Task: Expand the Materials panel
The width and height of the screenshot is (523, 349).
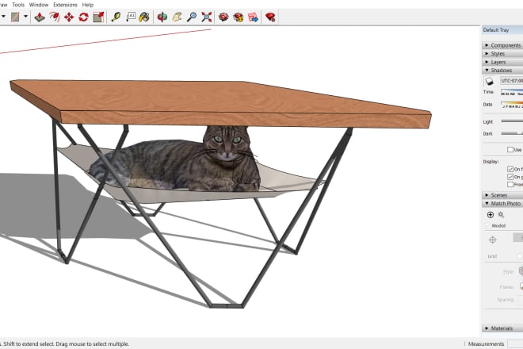Action: (x=502, y=328)
